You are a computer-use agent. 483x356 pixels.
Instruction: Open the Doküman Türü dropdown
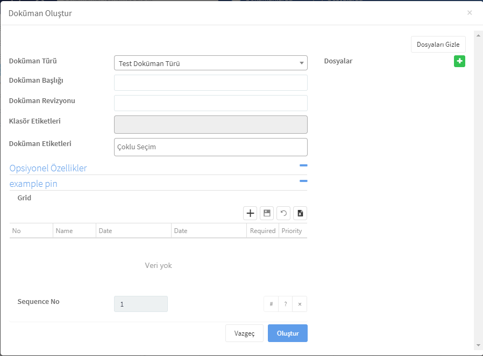(x=211, y=63)
